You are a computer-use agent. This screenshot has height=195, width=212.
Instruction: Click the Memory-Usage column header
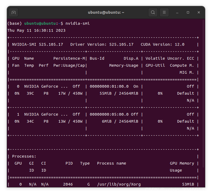pos(124,66)
